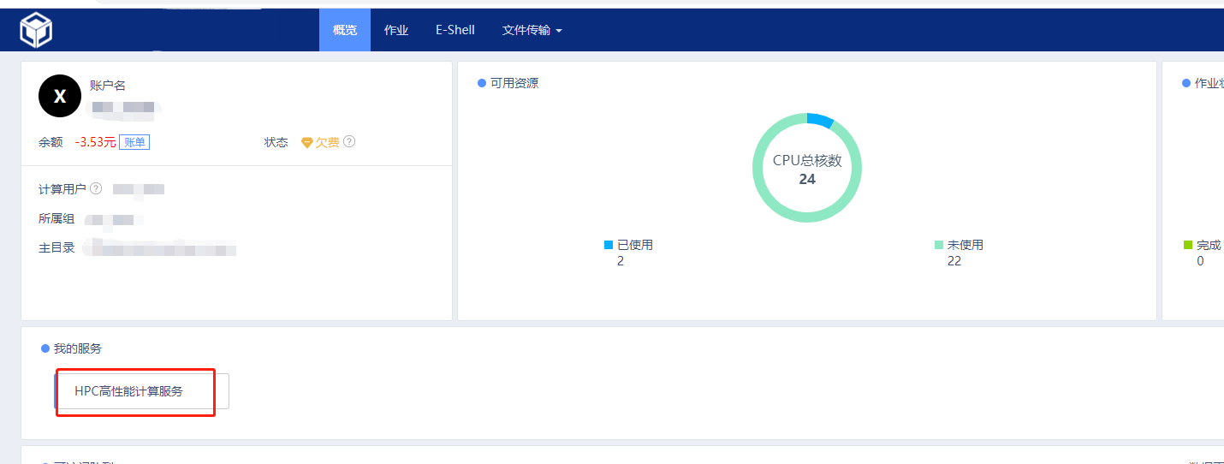Viewport: 1224px width, 464px height.
Task: Go to the E-Shell tab
Action: 455,30
